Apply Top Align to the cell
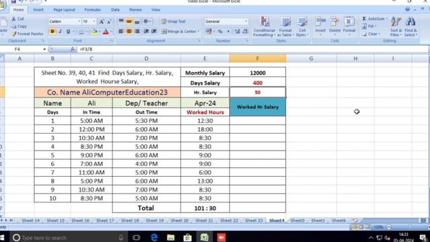The image size is (430, 242). [121, 22]
